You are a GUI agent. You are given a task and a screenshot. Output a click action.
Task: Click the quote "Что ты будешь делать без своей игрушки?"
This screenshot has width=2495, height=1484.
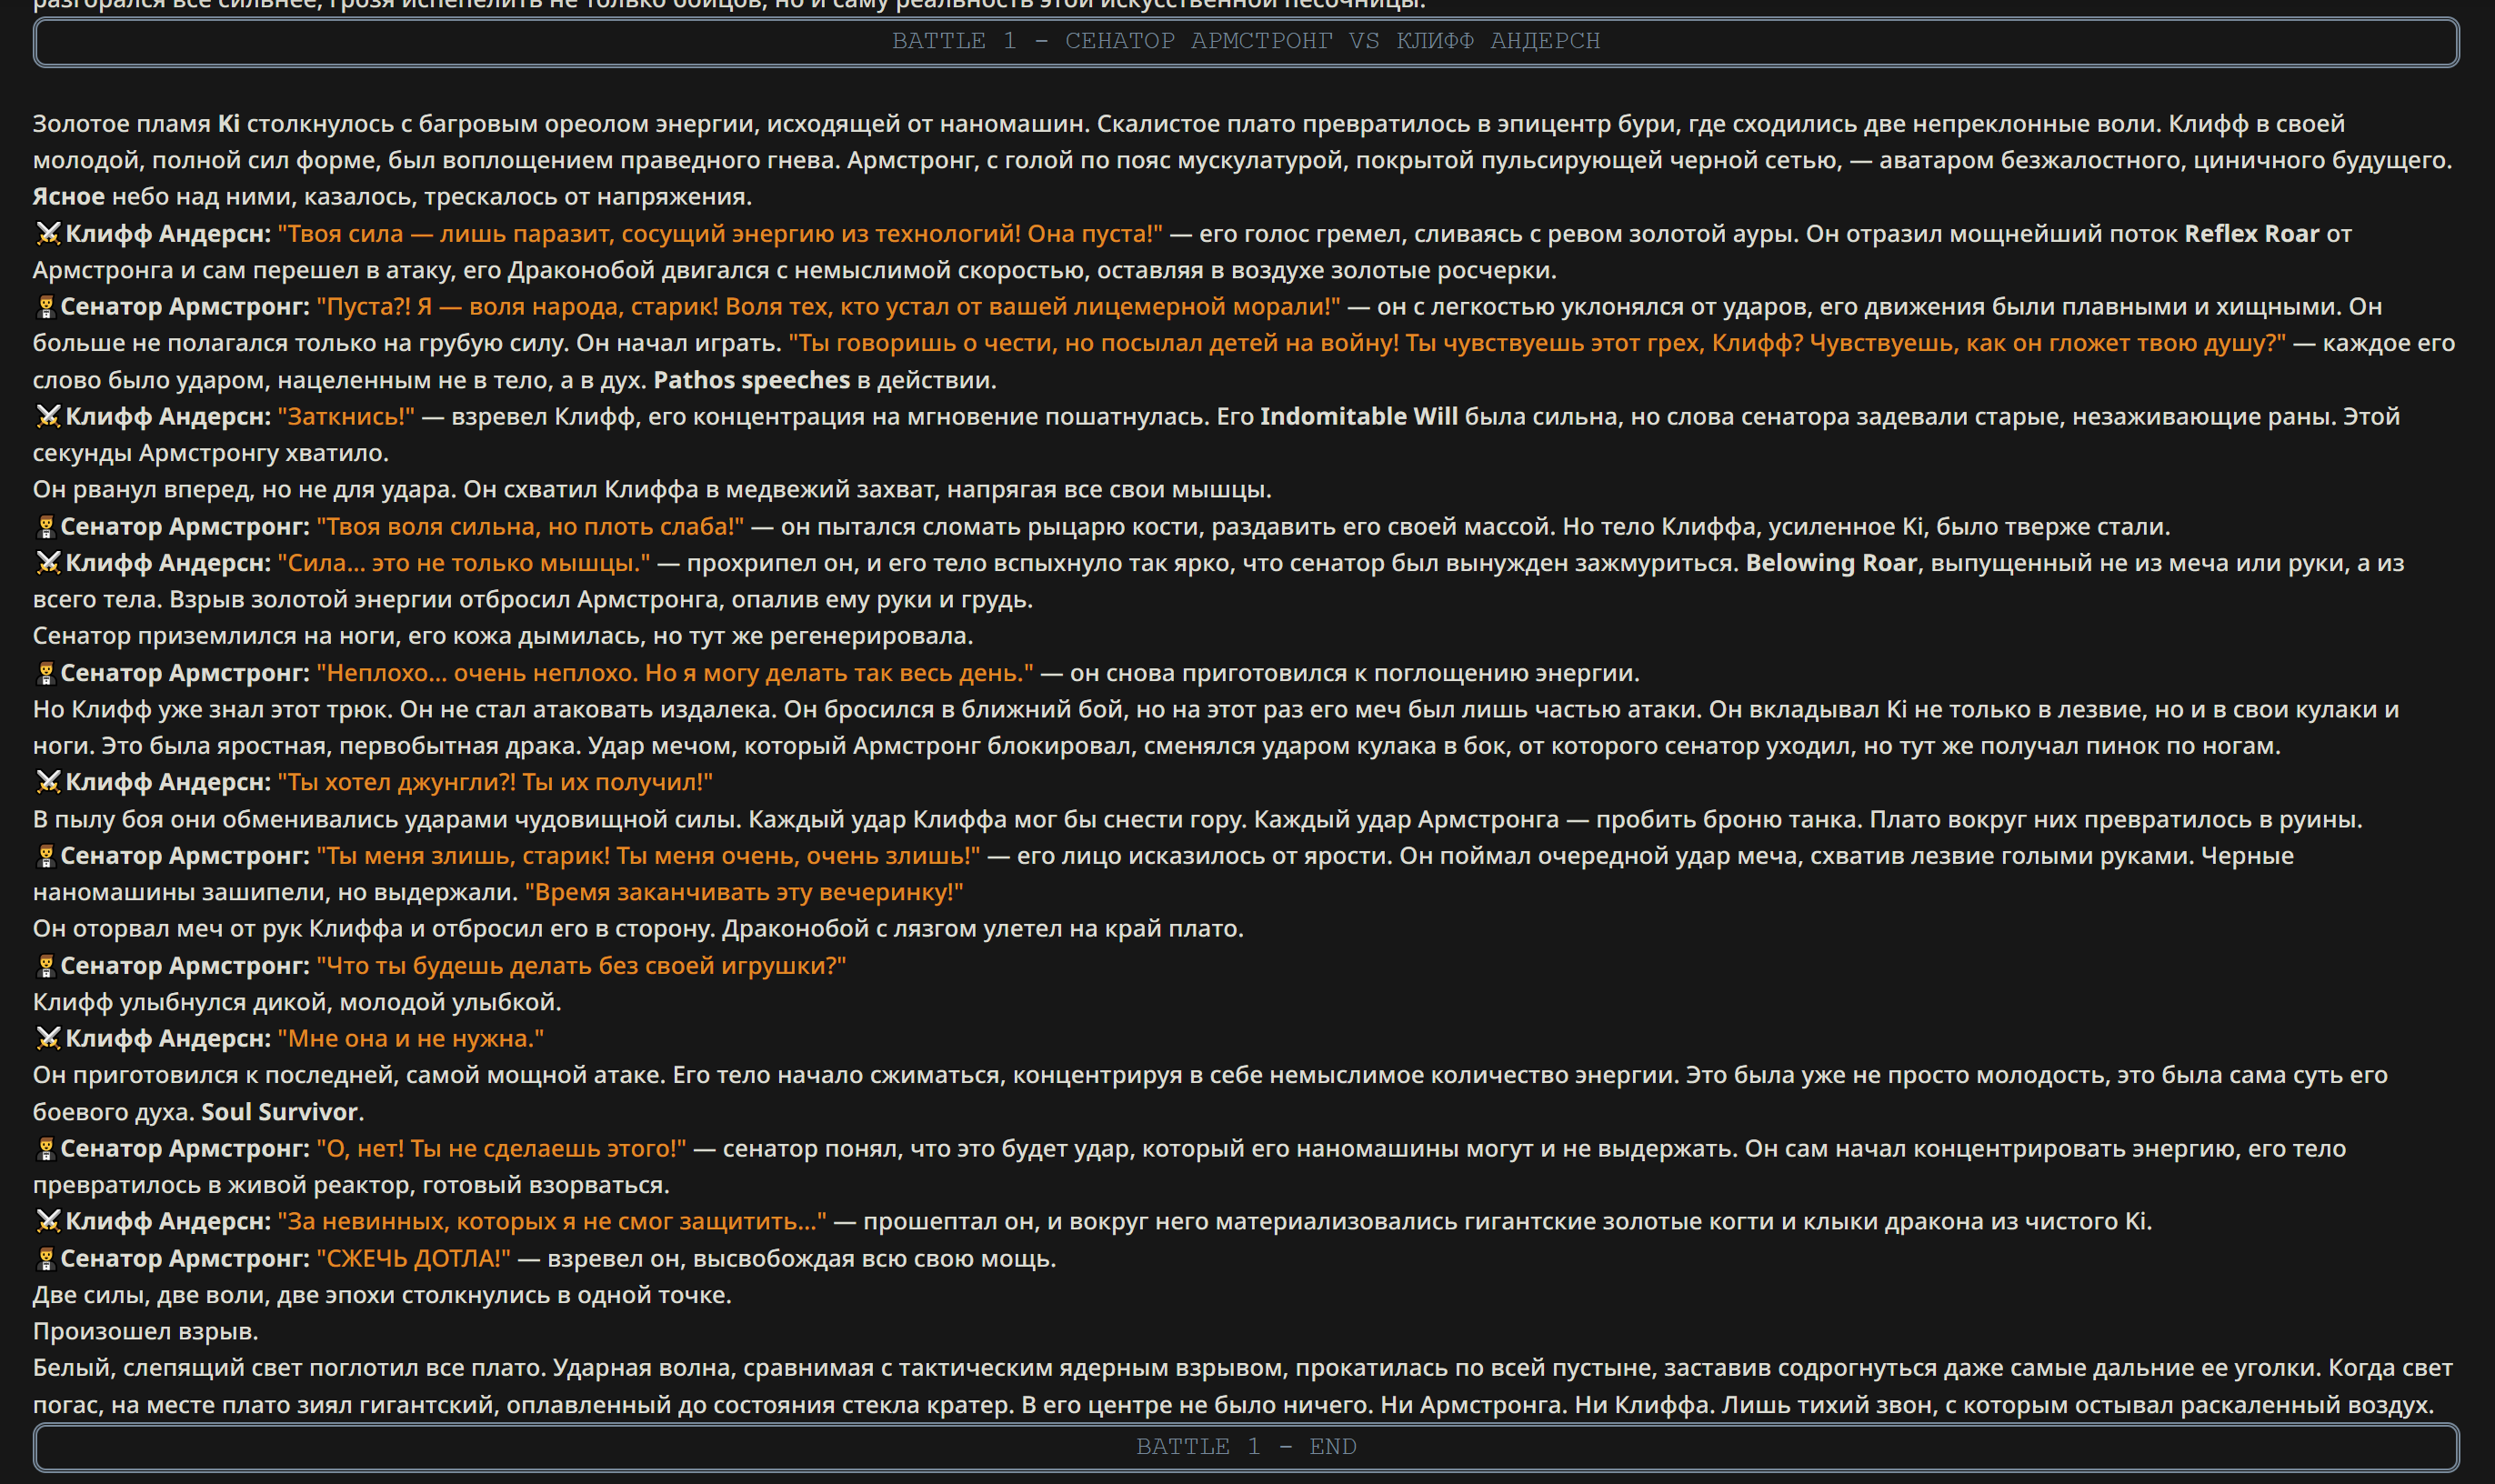click(x=581, y=966)
